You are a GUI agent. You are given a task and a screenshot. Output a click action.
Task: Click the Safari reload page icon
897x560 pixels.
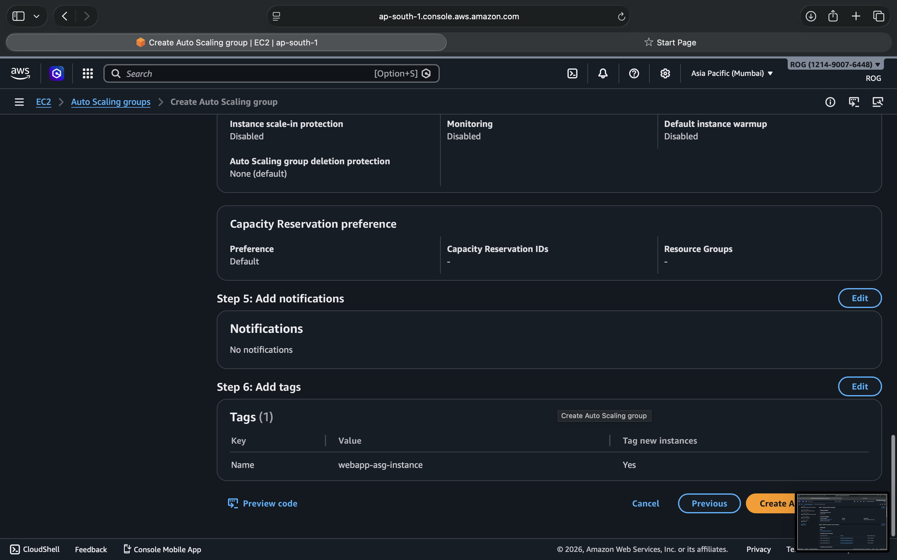pyautogui.click(x=621, y=16)
